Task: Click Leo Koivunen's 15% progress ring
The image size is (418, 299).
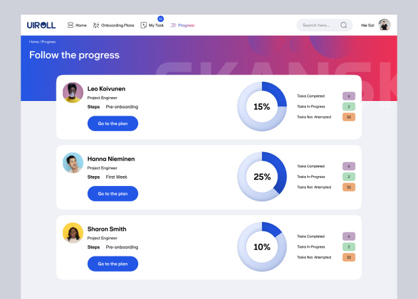Action: pyautogui.click(x=262, y=106)
